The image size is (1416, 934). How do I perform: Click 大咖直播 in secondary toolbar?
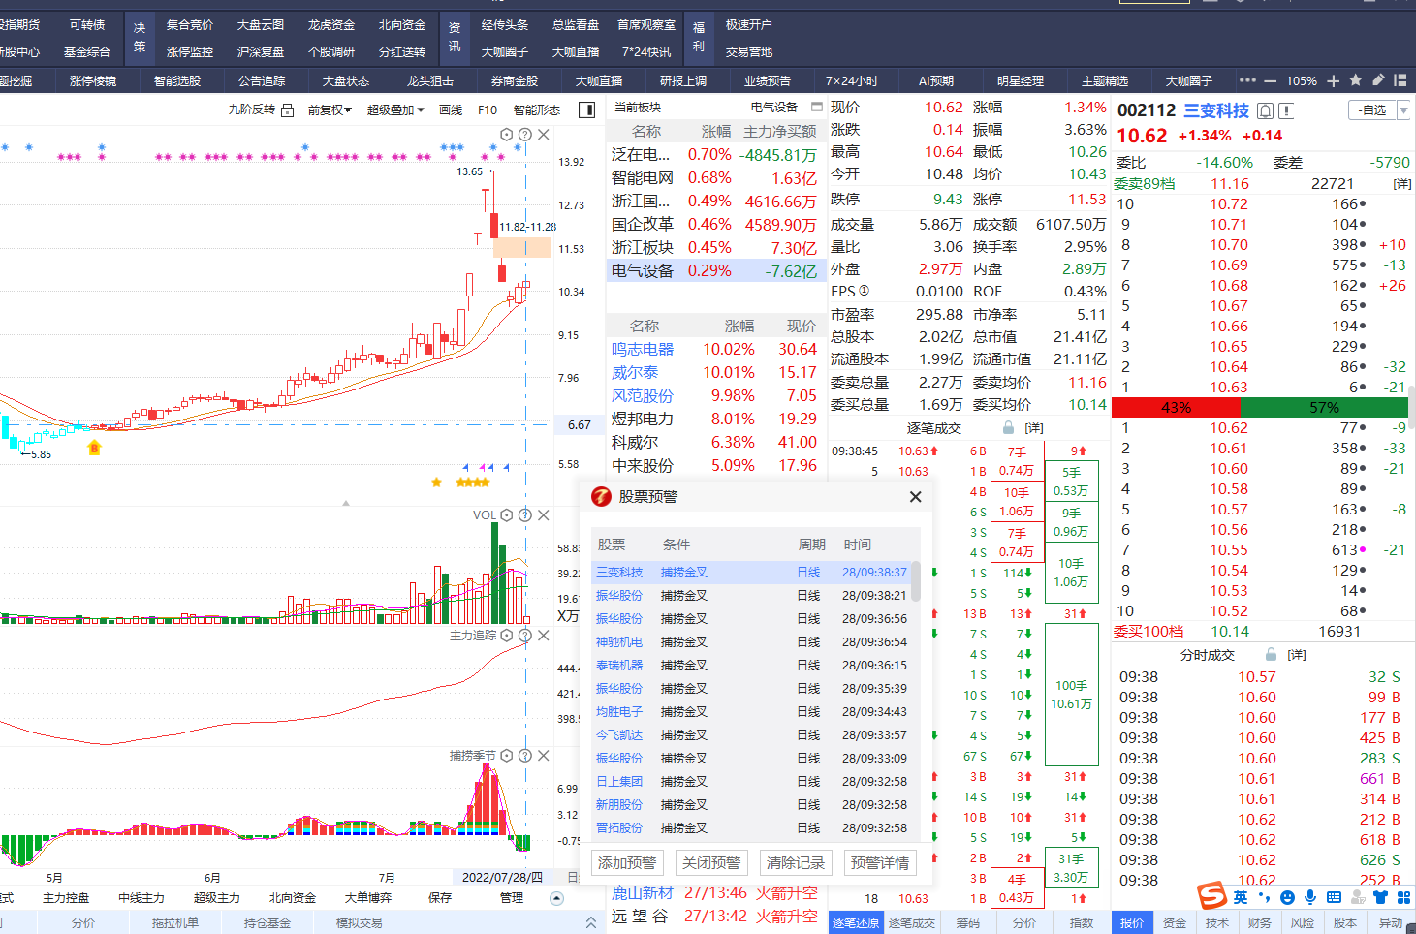pyautogui.click(x=599, y=81)
